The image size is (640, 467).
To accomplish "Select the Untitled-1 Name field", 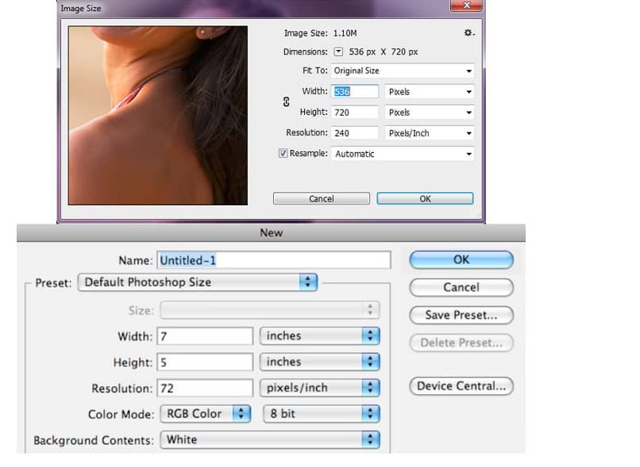I will (x=274, y=260).
